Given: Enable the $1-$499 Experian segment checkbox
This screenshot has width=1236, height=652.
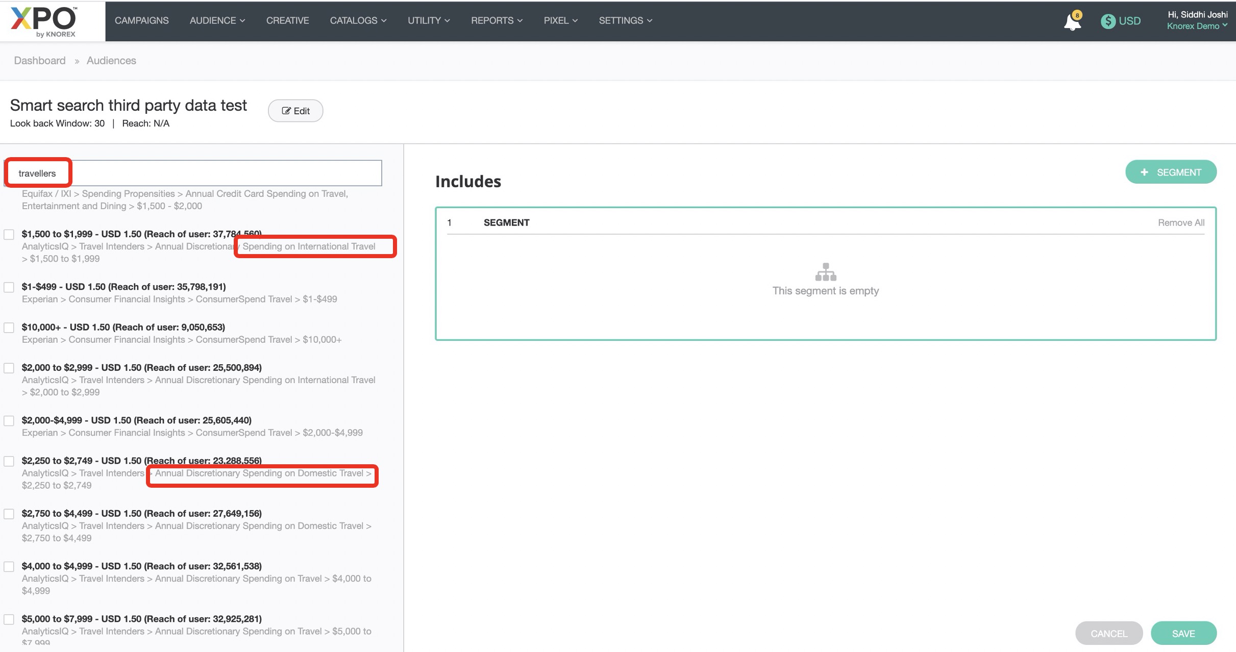Looking at the screenshot, I should coord(9,287).
